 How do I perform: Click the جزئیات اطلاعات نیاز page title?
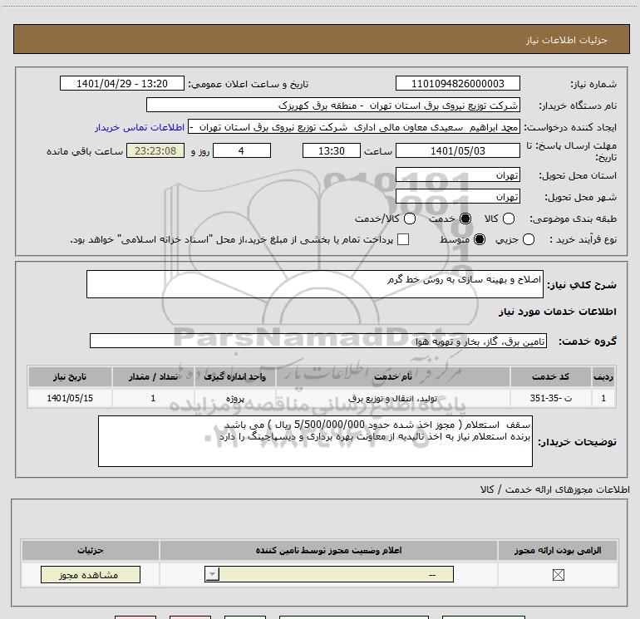point(566,40)
